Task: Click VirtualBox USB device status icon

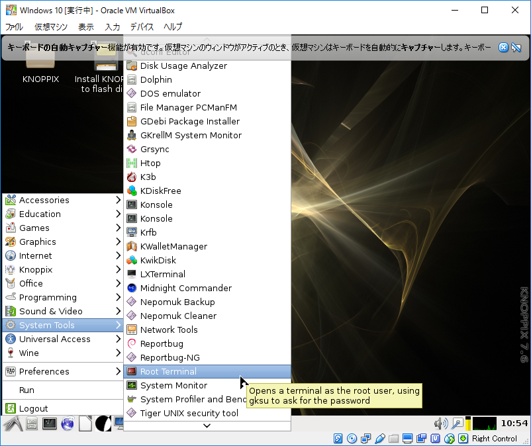Action: point(379,439)
